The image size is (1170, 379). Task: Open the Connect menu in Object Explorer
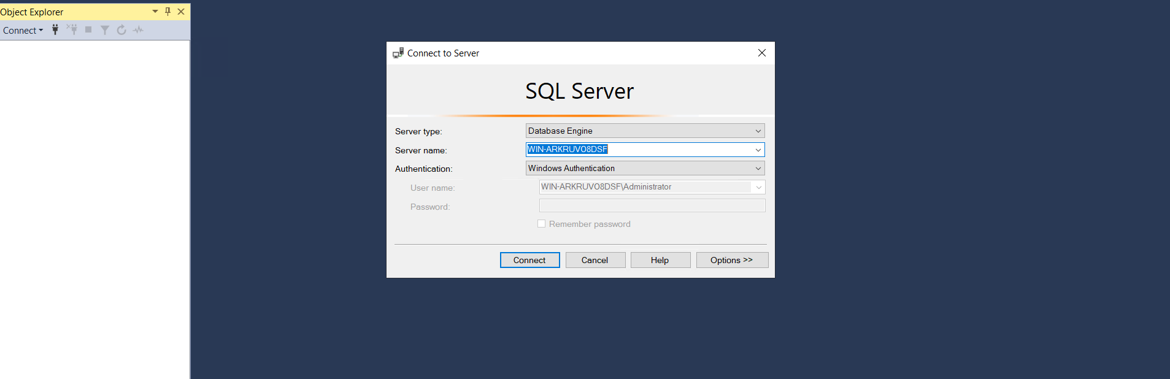point(23,30)
